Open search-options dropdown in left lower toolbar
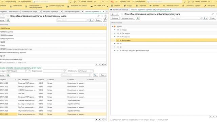The width and height of the screenshot is (217, 122). 96,75
